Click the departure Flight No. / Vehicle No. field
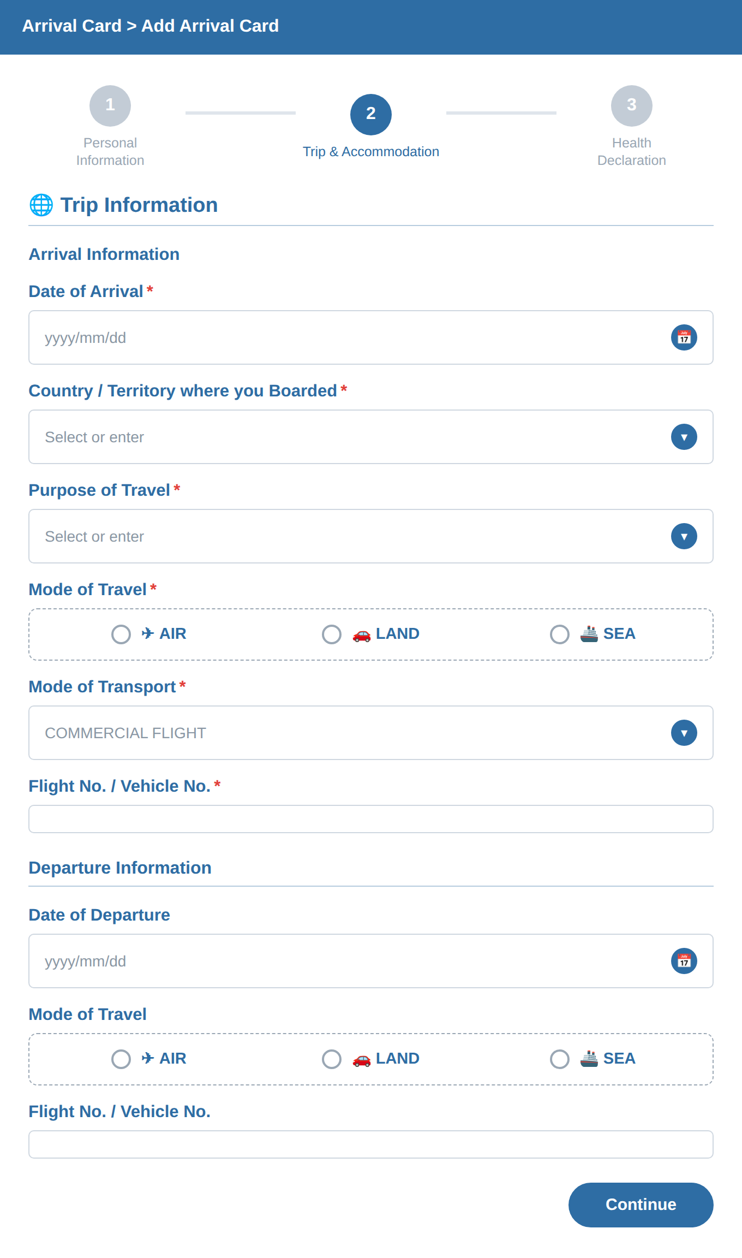This screenshot has height=1258, width=742. [x=371, y=1144]
